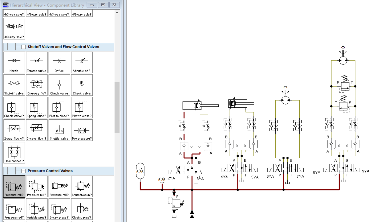Click the 7YA solenoid label

click(300, 176)
